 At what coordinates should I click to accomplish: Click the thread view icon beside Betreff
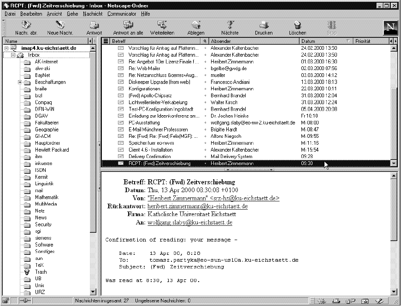point(106,41)
